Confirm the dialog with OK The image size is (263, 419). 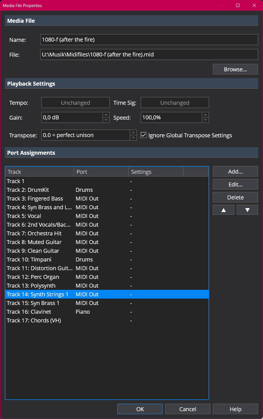click(140, 409)
